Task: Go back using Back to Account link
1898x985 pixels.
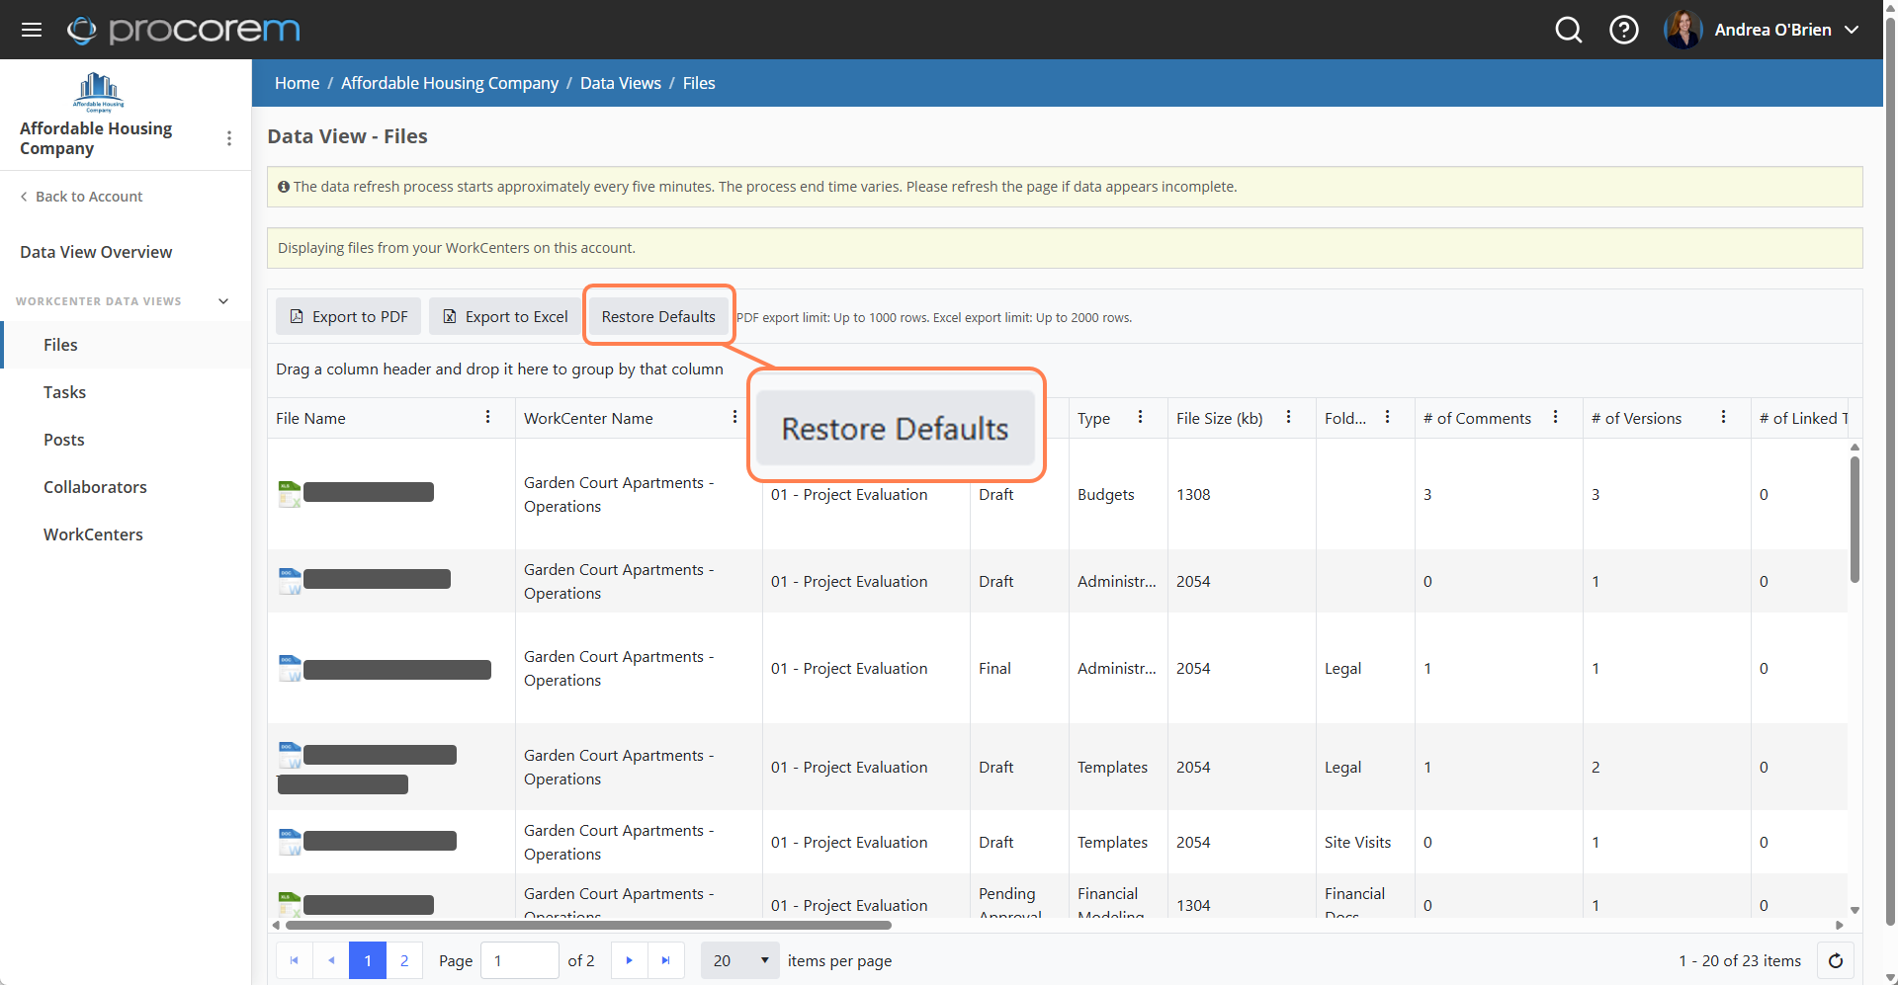Action: coord(81,197)
